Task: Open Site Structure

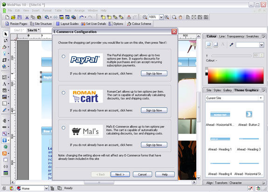Action: (x=41, y=24)
